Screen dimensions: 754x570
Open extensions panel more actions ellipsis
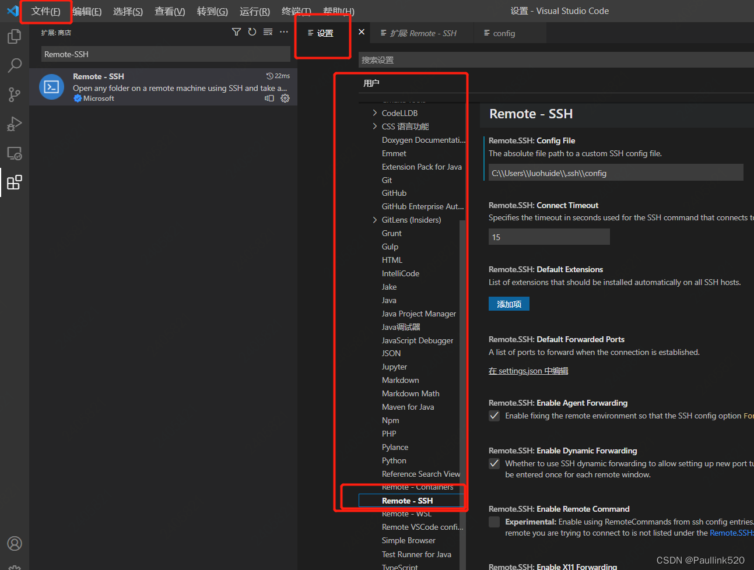point(284,32)
